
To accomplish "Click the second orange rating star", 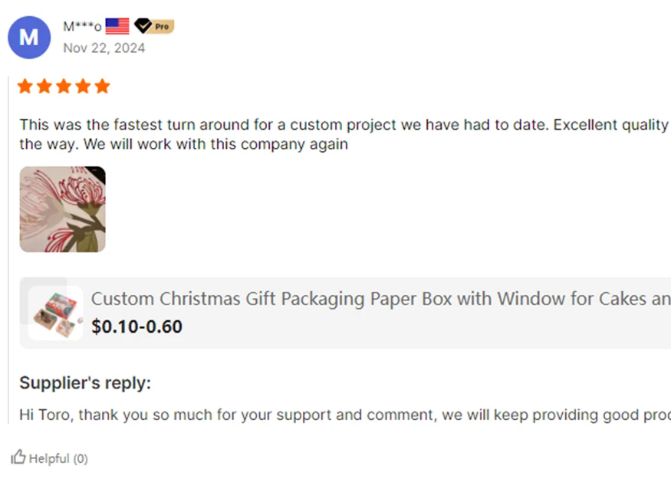I will 44,86.
